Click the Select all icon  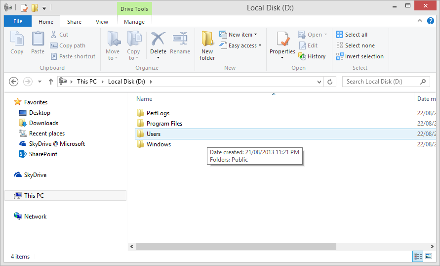340,35
